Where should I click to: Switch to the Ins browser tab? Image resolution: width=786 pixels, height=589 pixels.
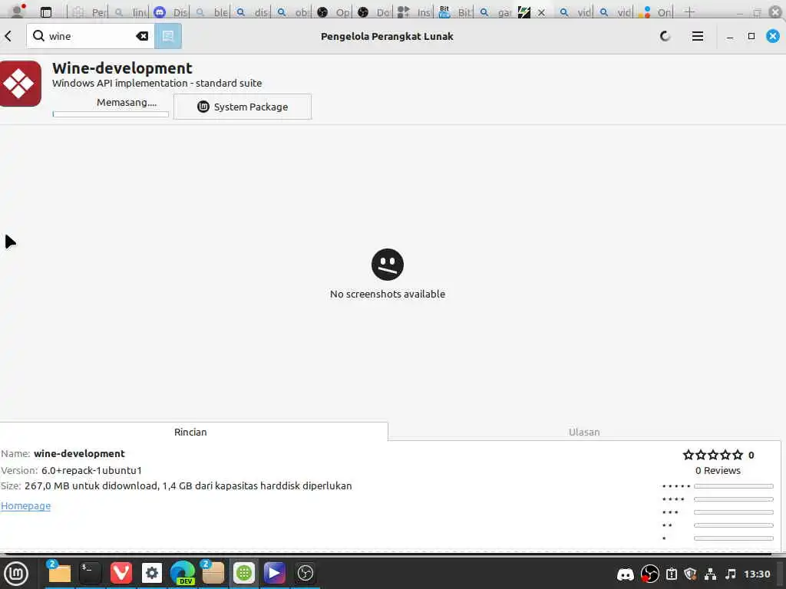click(414, 12)
